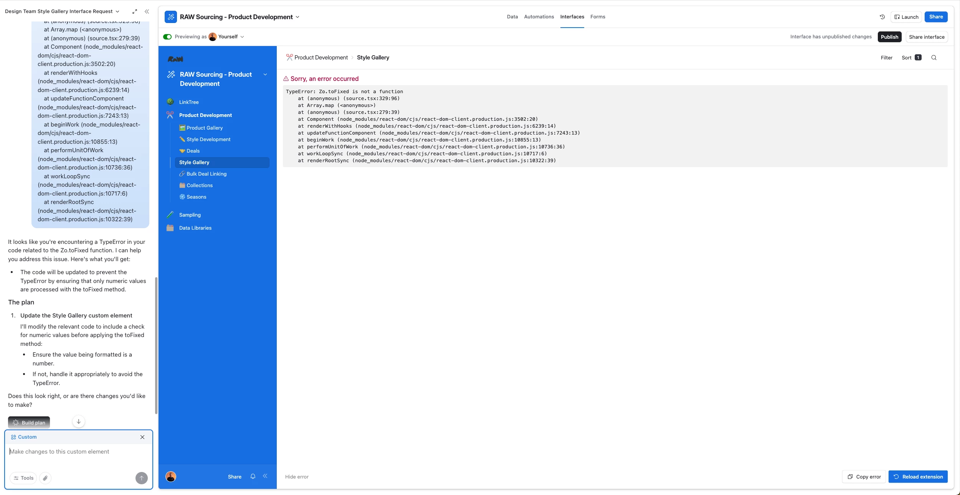Toggle the Previewing as switch
This screenshot has height=495, width=960.
[167, 37]
